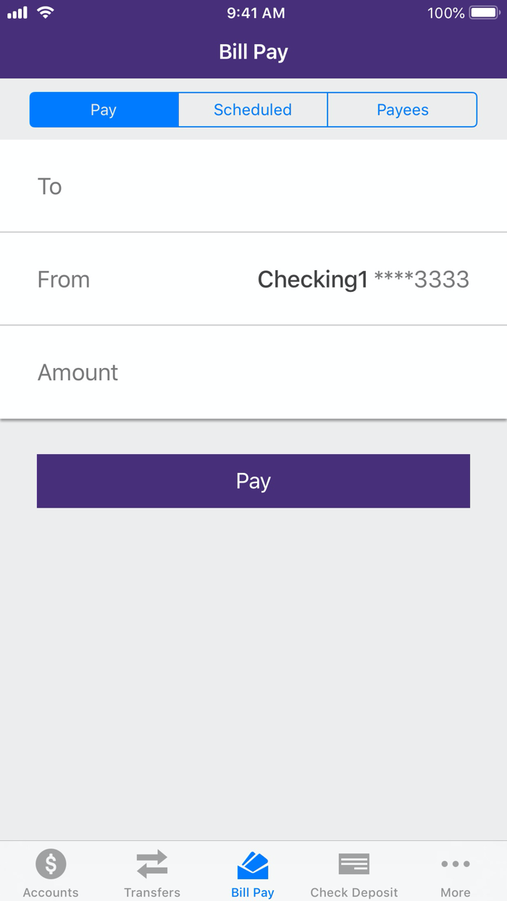Screen dimensions: 507x901
Task: Tap the 100% battery percentage label
Action: (445, 12)
